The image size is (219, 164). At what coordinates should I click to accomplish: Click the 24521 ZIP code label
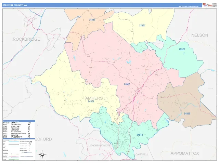point(127,84)
